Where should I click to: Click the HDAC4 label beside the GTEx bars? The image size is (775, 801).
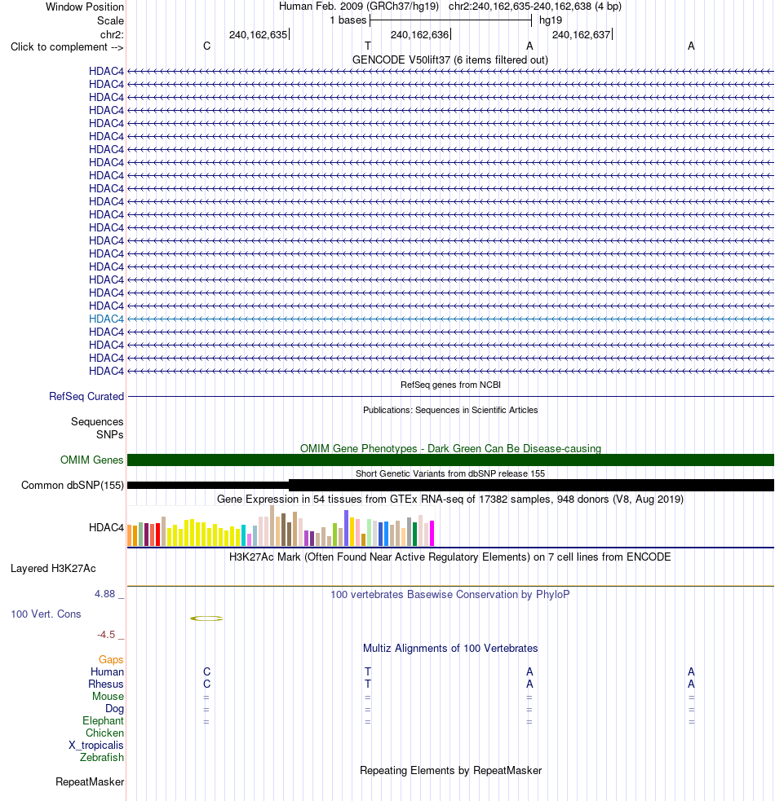(x=106, y=528)
